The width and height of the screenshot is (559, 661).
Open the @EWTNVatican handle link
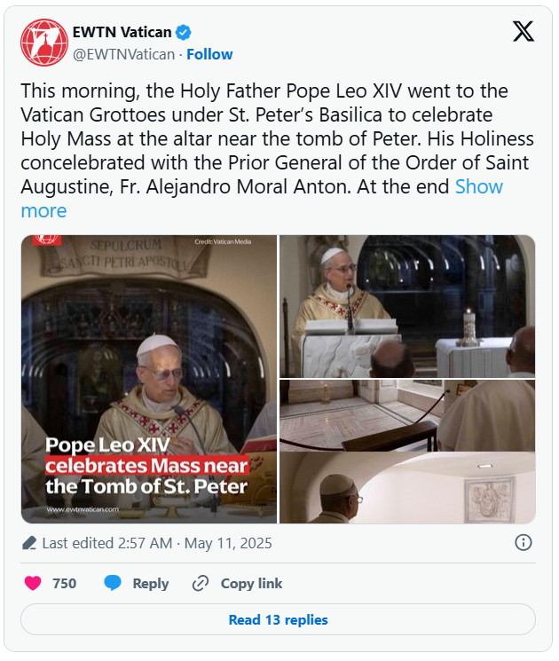[123, 54]
